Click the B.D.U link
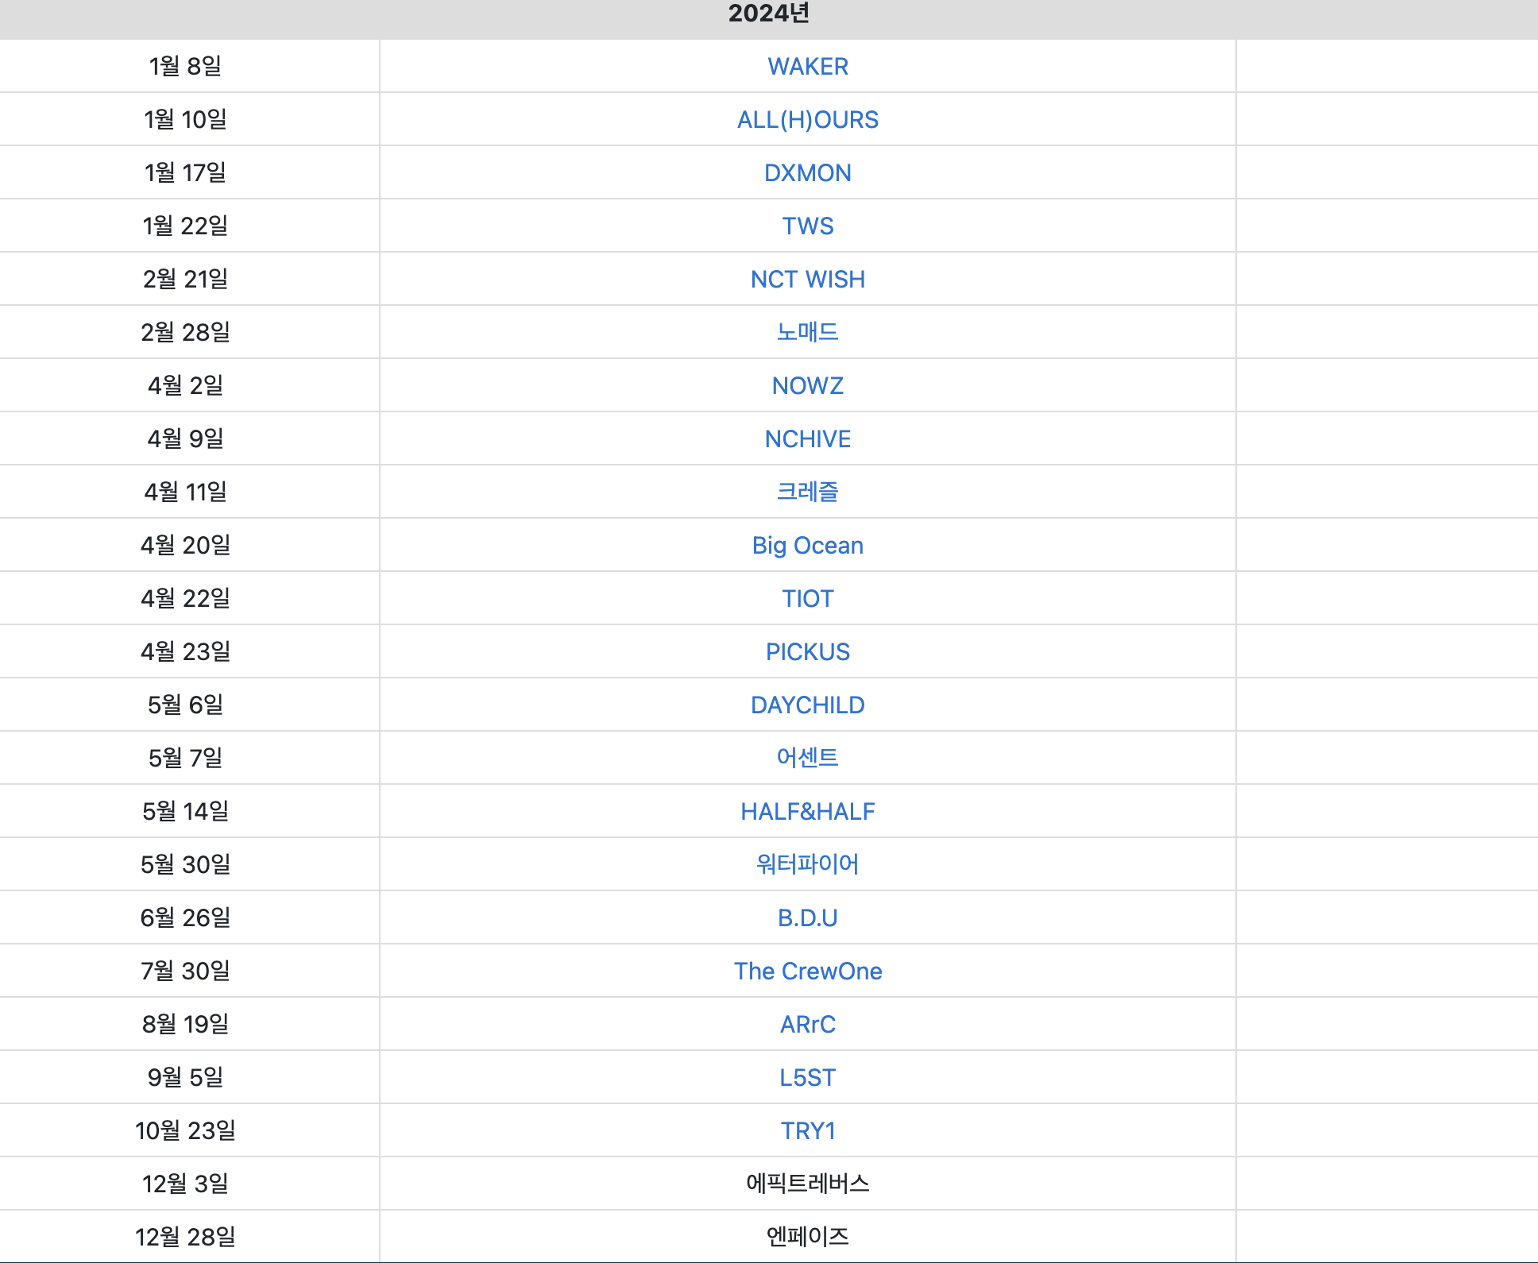The height and width of the screenshot is (1263, 1538). (x=807, y=918)
